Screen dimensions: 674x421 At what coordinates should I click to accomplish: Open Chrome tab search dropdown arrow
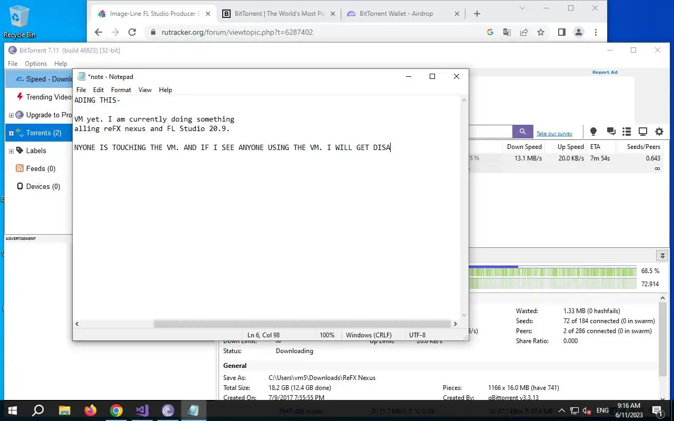[x=522, y=8]
